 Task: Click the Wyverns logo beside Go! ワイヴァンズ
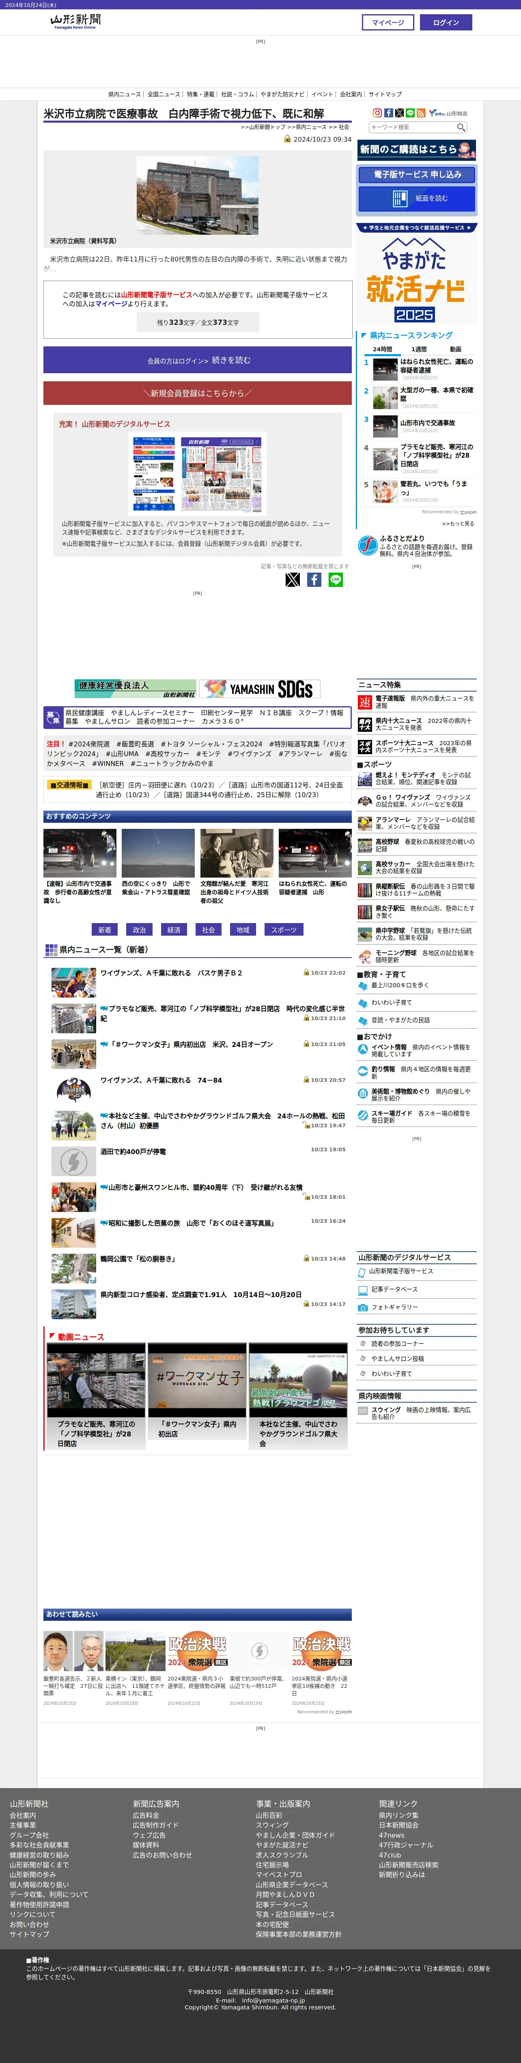pos(365,801)
